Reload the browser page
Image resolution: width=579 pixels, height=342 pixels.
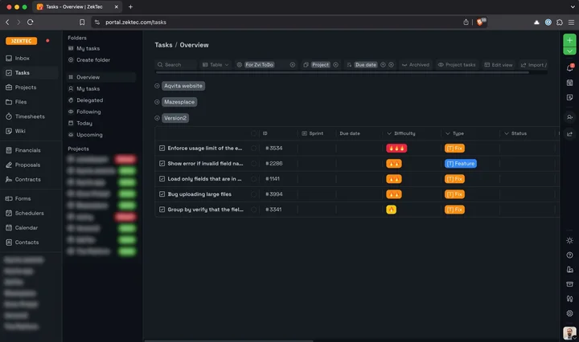coord(31,22)
